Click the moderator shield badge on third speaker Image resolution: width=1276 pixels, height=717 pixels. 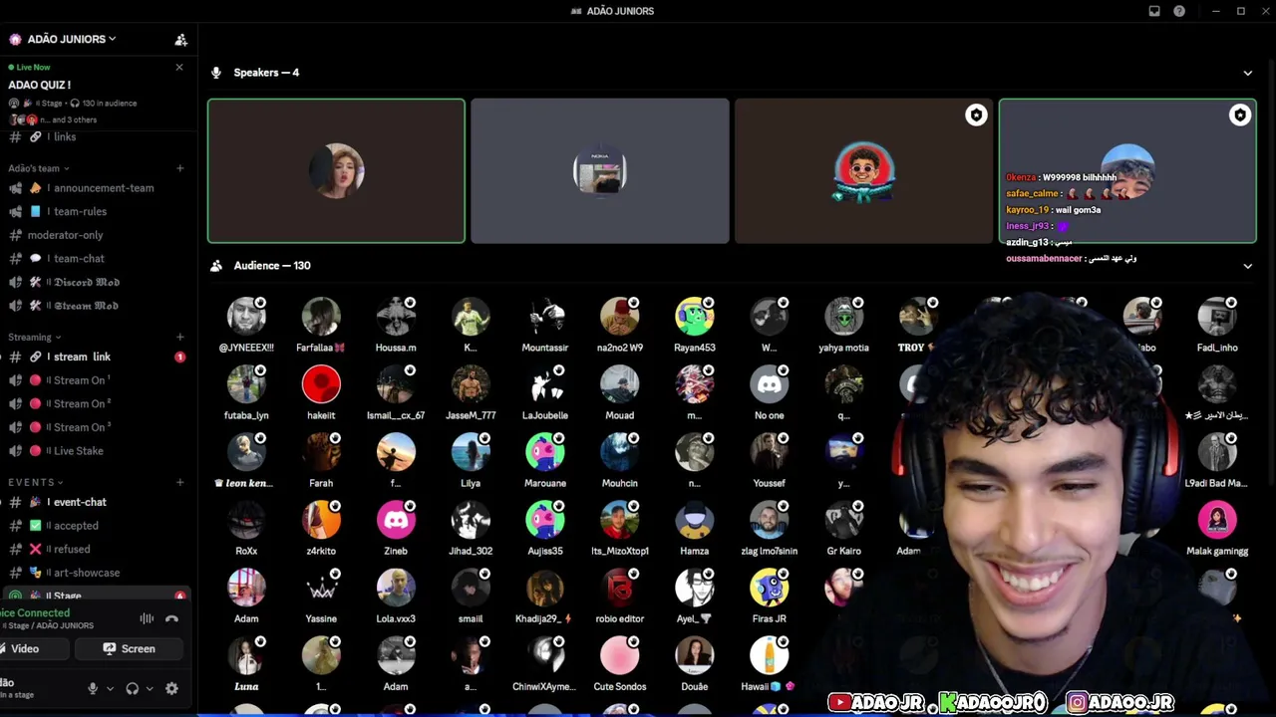(x=976, y=116)
